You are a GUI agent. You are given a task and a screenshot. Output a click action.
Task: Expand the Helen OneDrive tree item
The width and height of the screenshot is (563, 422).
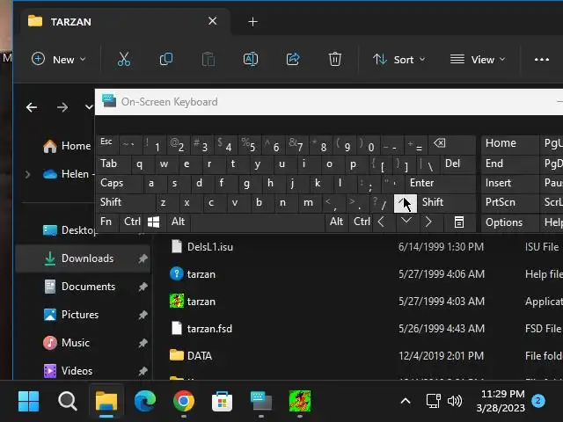[x=27, y=174]
